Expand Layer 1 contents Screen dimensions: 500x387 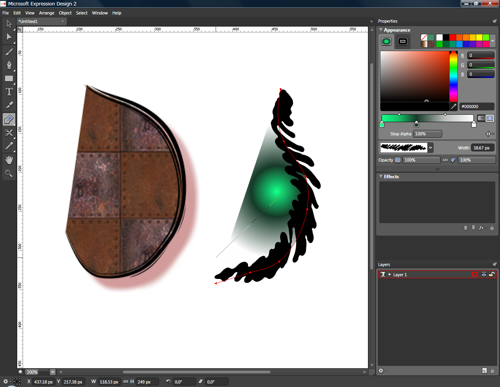click(x=389, y=275)
